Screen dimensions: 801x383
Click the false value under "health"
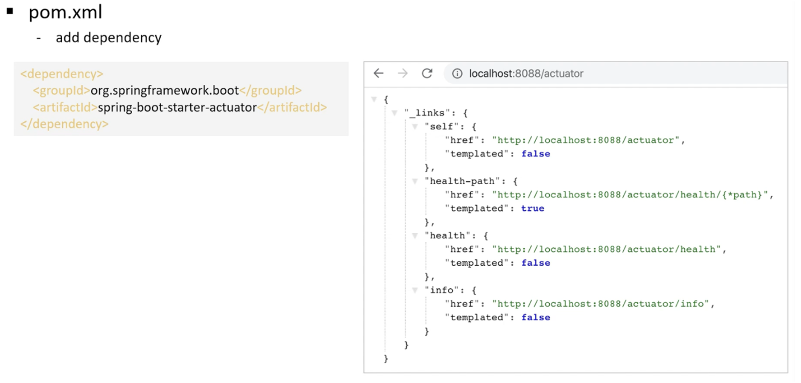click(x=536, y=263)
